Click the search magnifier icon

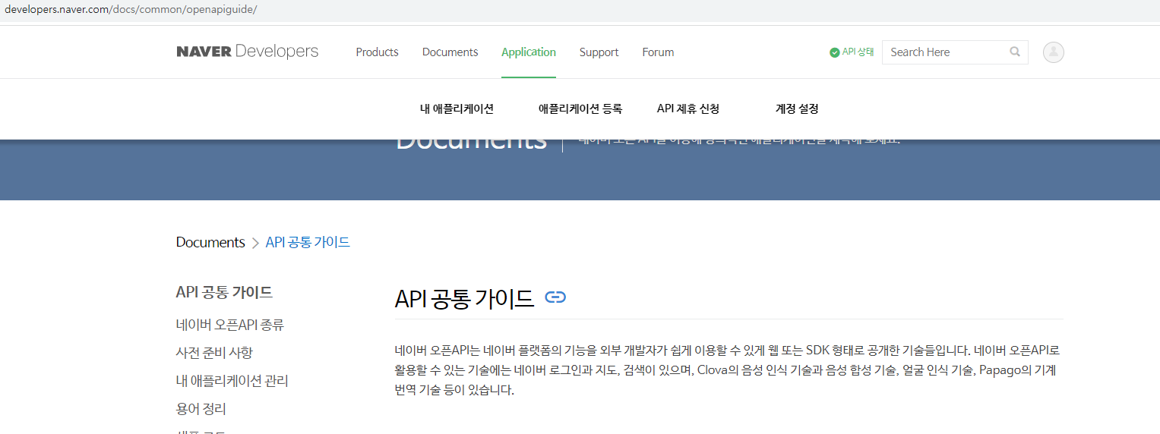click(x=1015, y=52)
